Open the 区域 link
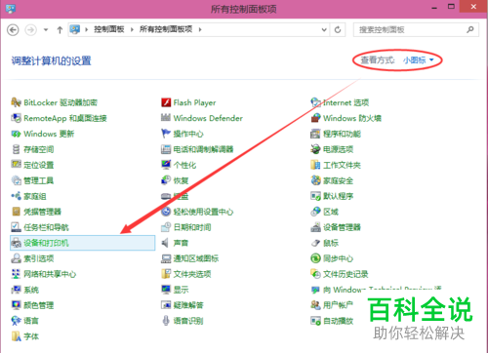Image resolution: width=488 pixels, height=353 pixels. (x=331, y=212)
